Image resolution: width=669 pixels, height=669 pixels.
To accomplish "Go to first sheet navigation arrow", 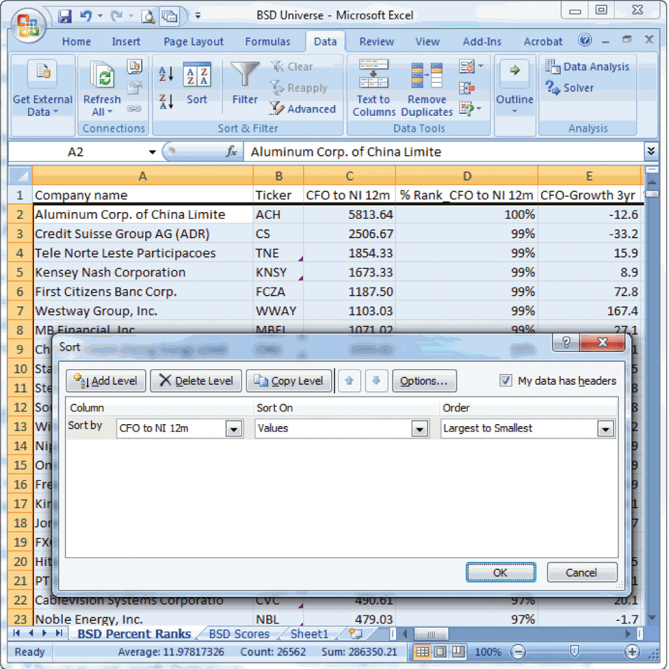I will click(17, 633).
